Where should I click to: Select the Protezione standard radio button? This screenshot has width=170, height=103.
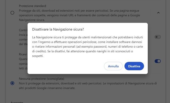tap(12, 13)
